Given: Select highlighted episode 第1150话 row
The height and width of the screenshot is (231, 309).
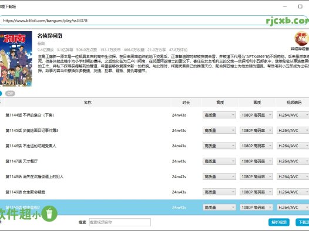Looking at the screenshot, I should tap(154, 207).
